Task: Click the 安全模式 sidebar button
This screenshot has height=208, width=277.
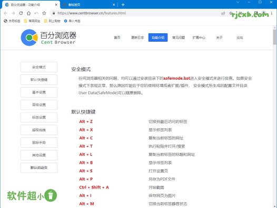Action: [39, 67]
